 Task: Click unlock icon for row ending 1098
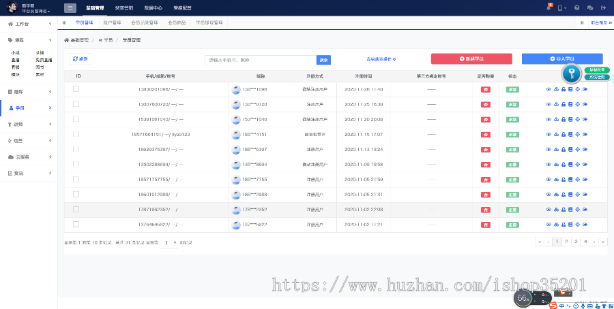[x=564, y=89]
